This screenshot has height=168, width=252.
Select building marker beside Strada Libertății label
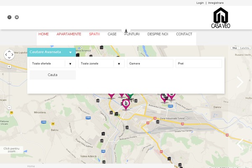coord(127,128)
